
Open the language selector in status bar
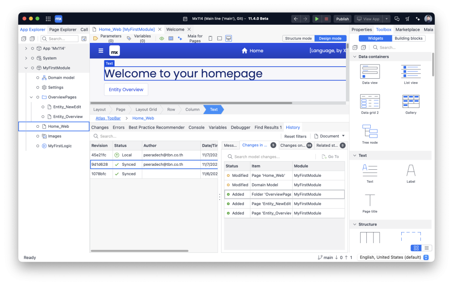point(393,257)
